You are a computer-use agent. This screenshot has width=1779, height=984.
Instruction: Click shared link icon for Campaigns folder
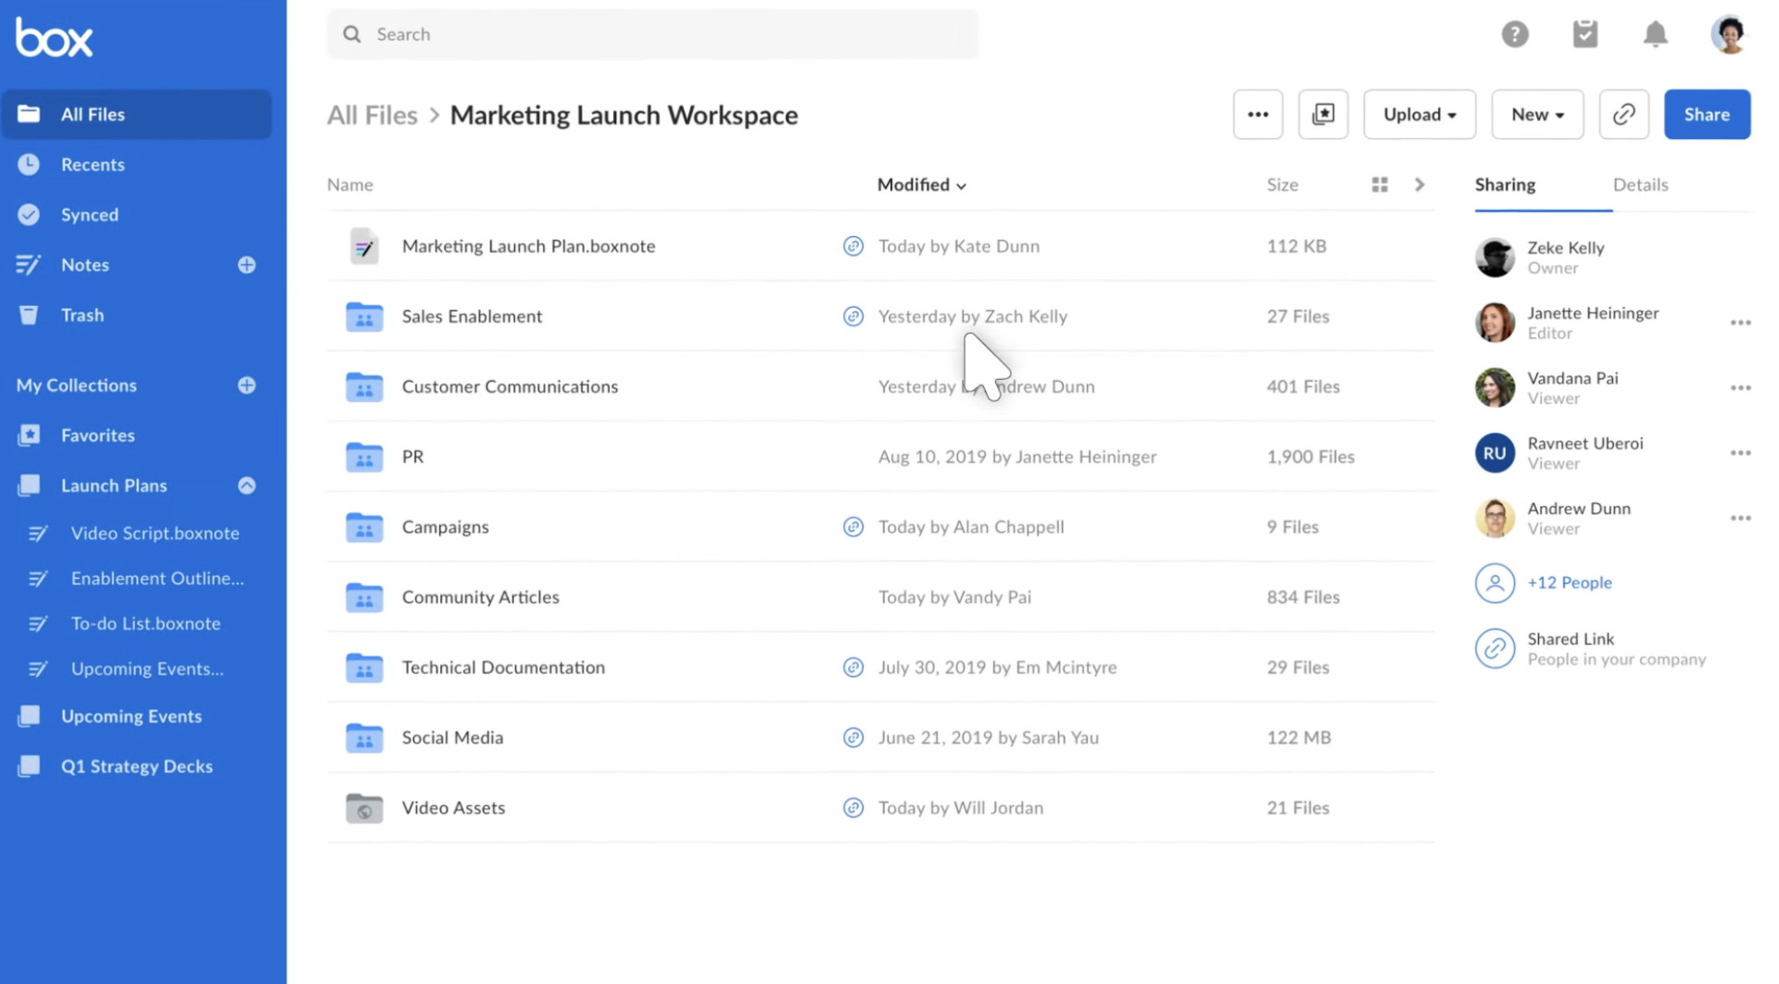[852, 527]
